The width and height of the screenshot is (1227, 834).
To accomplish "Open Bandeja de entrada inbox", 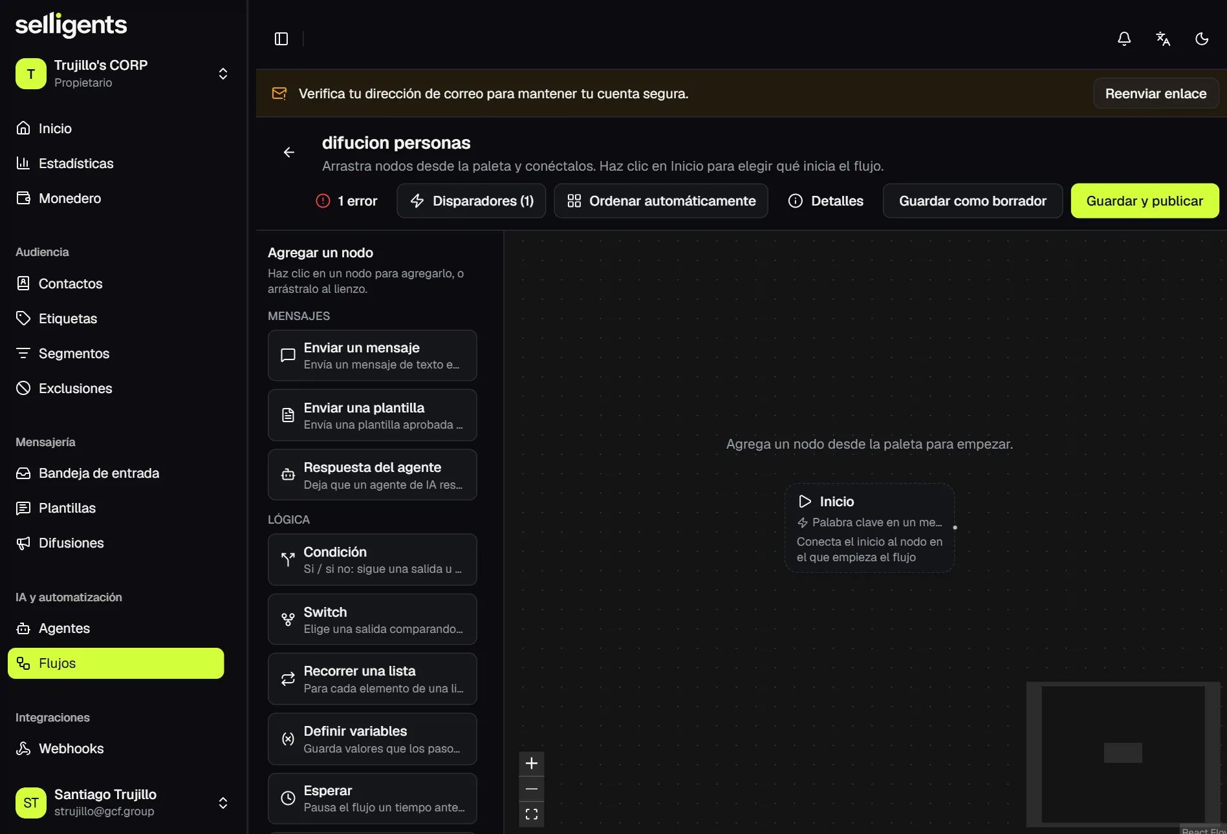I will pos(116,473).
